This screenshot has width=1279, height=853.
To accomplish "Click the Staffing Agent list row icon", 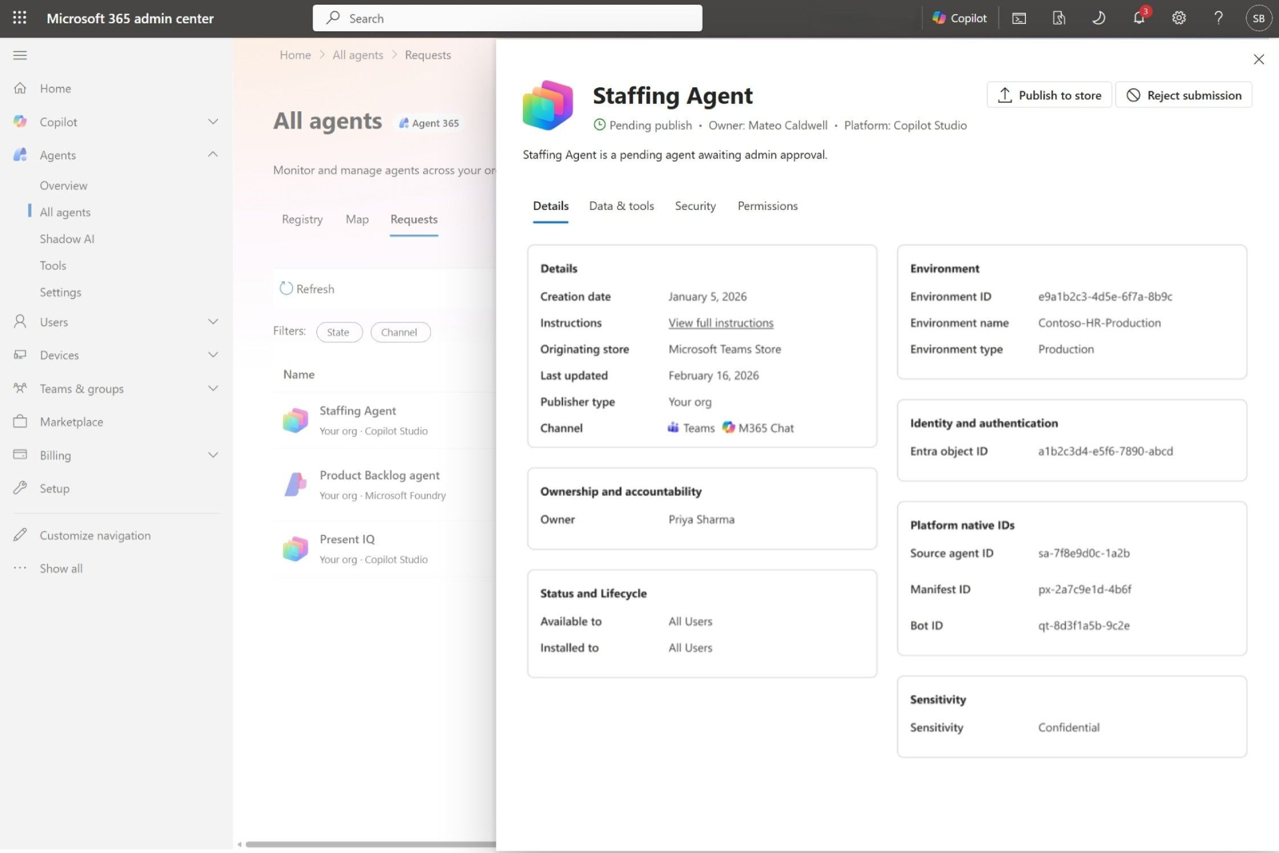I will point(295,421).
